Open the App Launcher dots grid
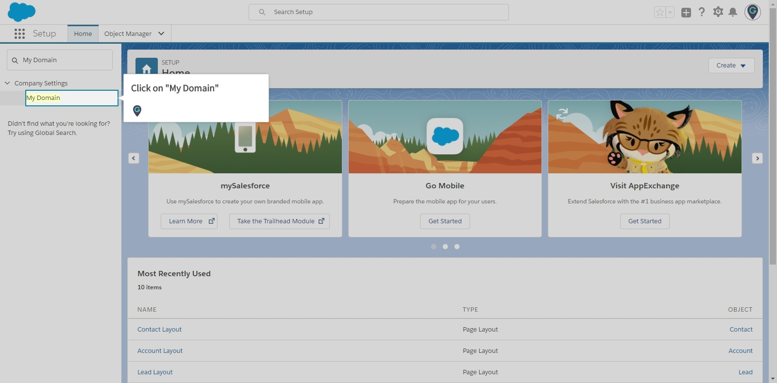The height and width of the screenshot is (383, 777). (19, 33)
